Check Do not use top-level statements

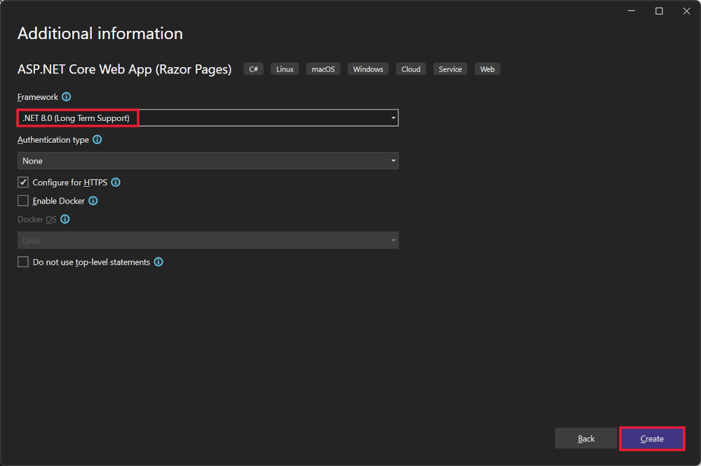(x=23, y=262)
